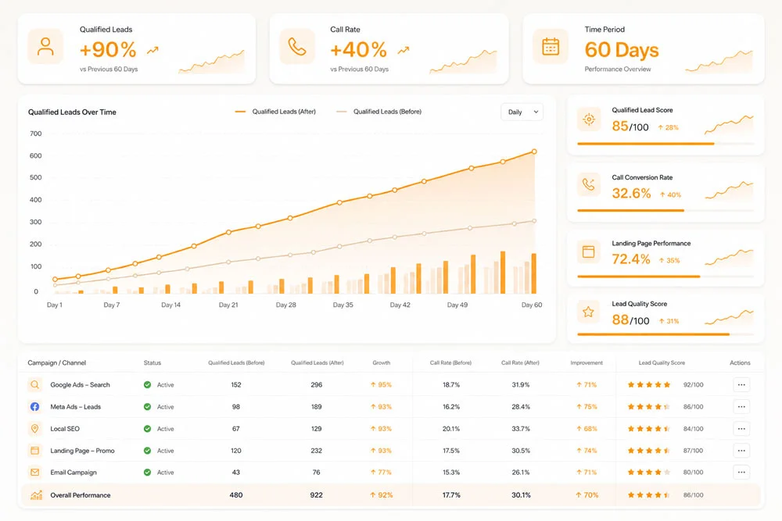Open actions menu for Local SEO
This screenshot has width=782, height=521.
(741, 428)
